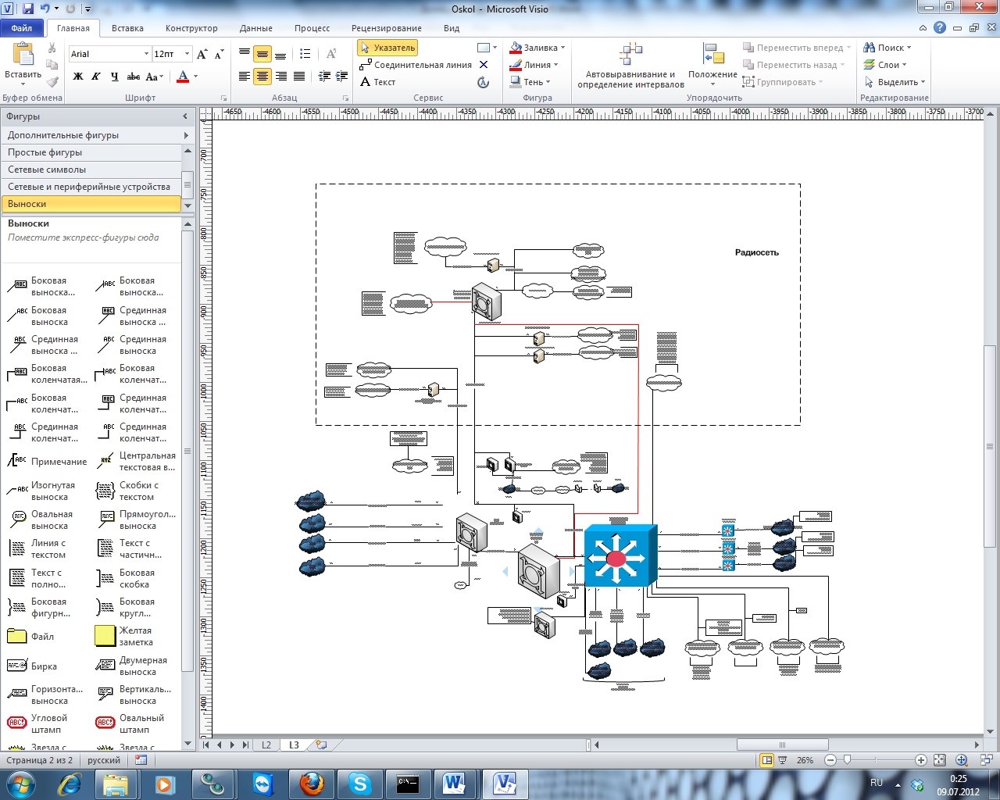Open the File (Файл) tab

(x=22, y=28)
